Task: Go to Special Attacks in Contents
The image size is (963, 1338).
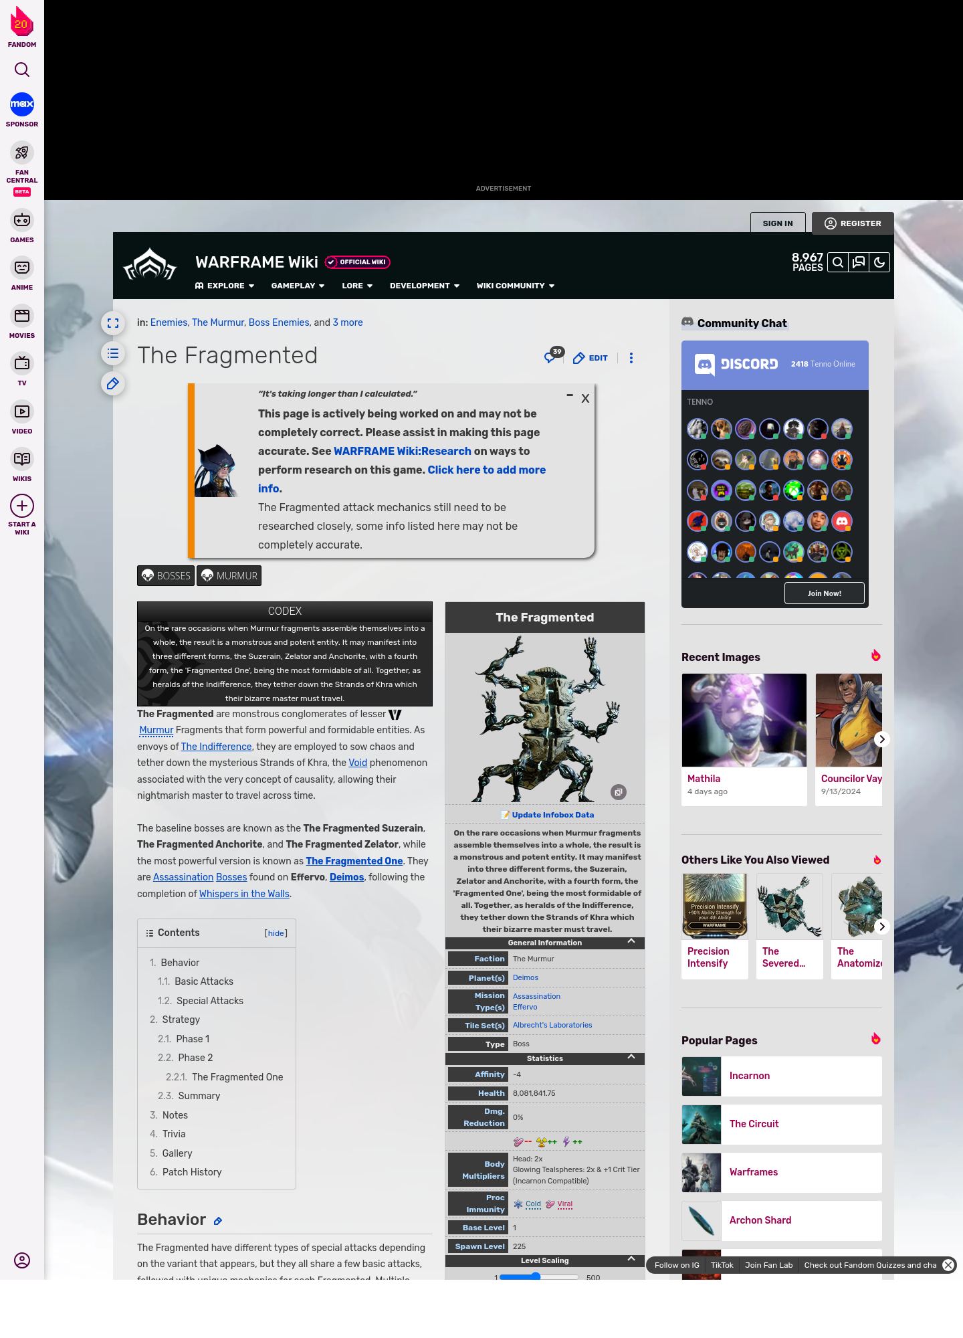Action: coord(210,1001)
